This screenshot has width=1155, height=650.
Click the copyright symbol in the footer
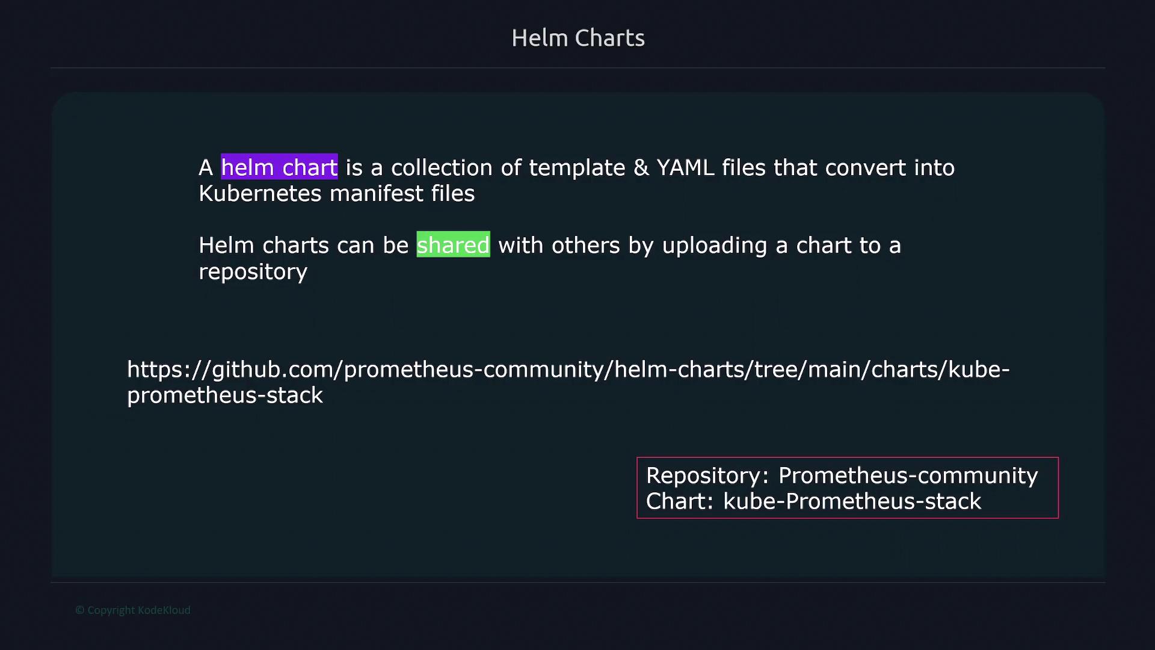pos(79,610)
